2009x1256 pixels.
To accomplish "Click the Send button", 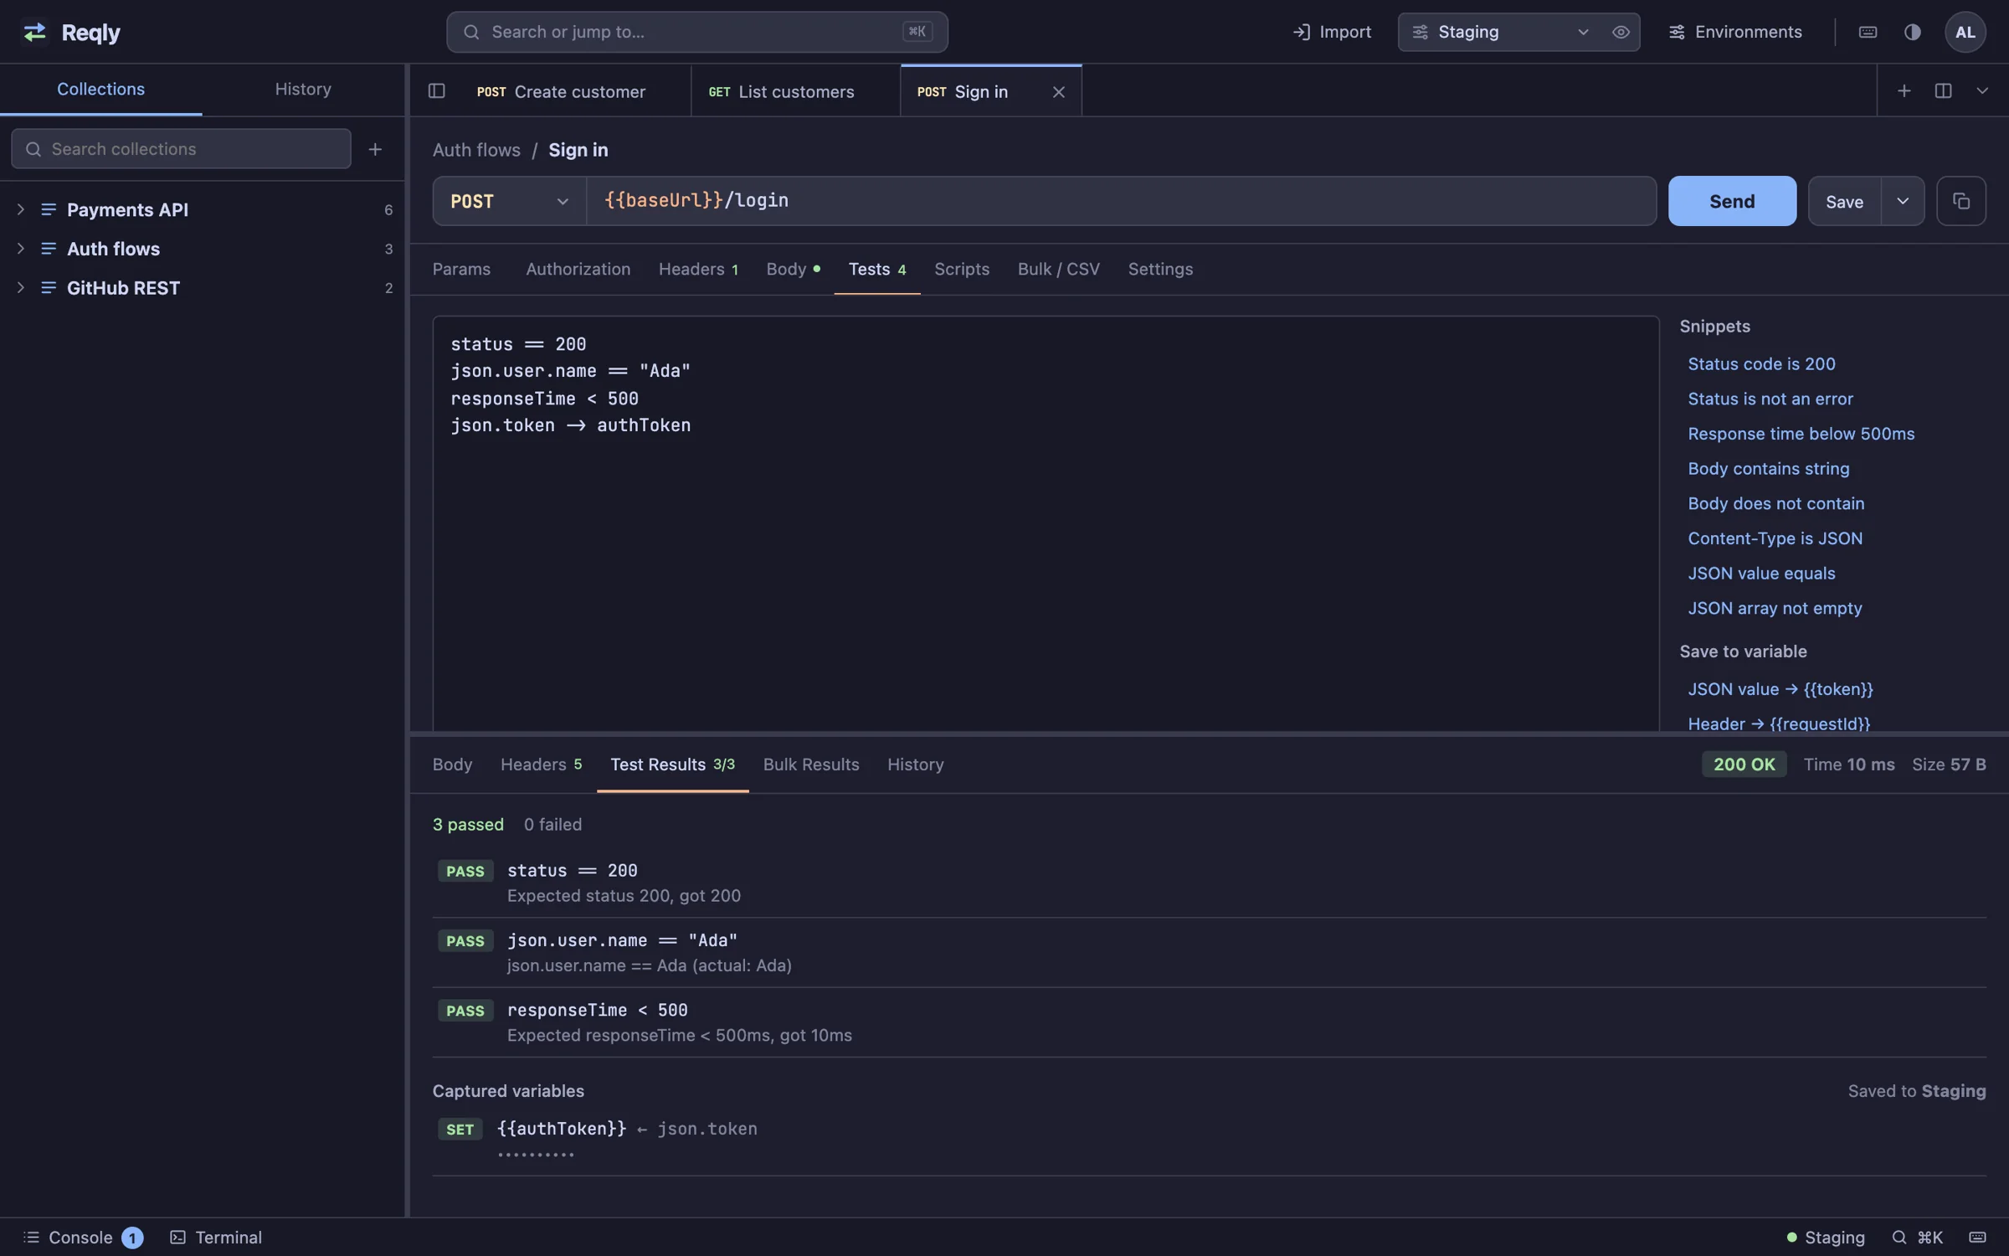I will click(1731, 201).
